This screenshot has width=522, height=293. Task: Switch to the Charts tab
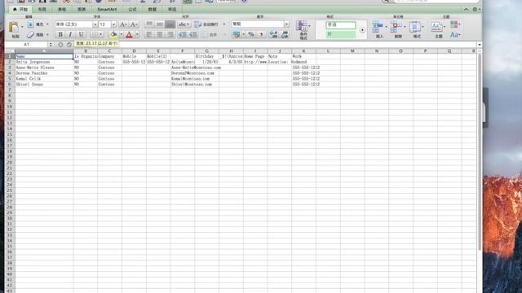[x=82, y=9]
